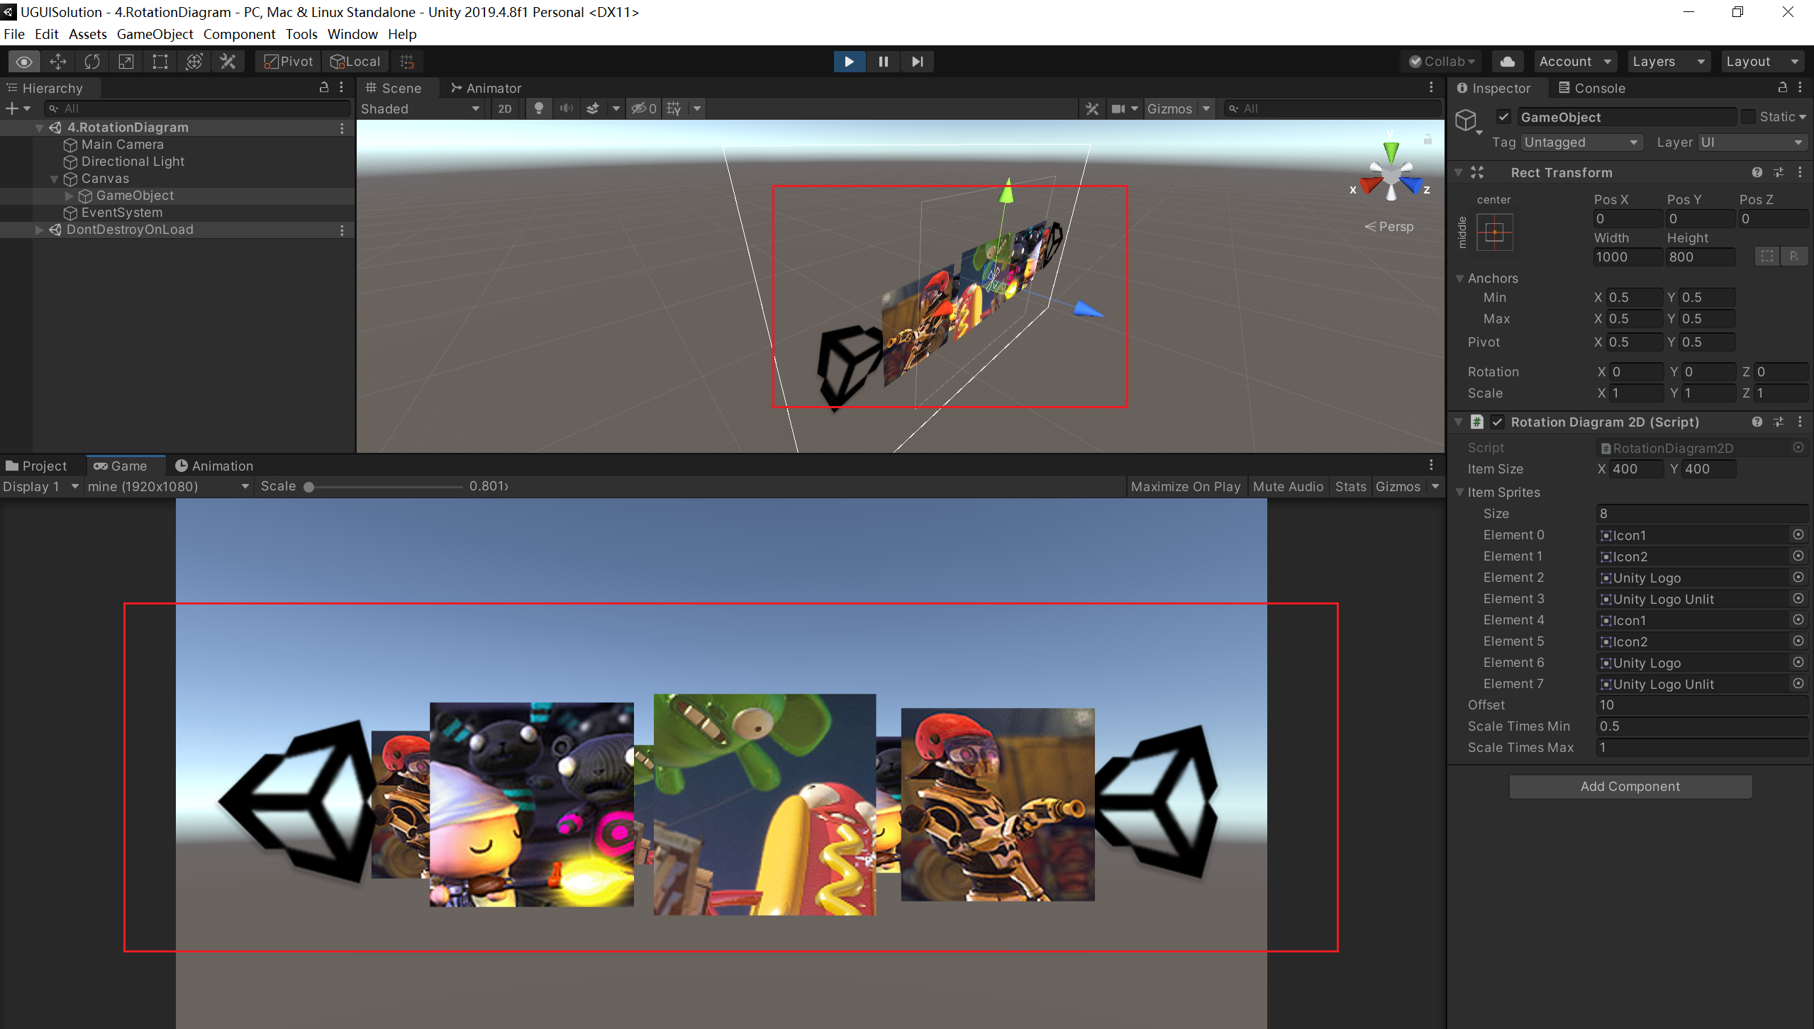This screenshot has height=1029, width=1814.
Task: Switch to the Animation tab
Action: 213,466
